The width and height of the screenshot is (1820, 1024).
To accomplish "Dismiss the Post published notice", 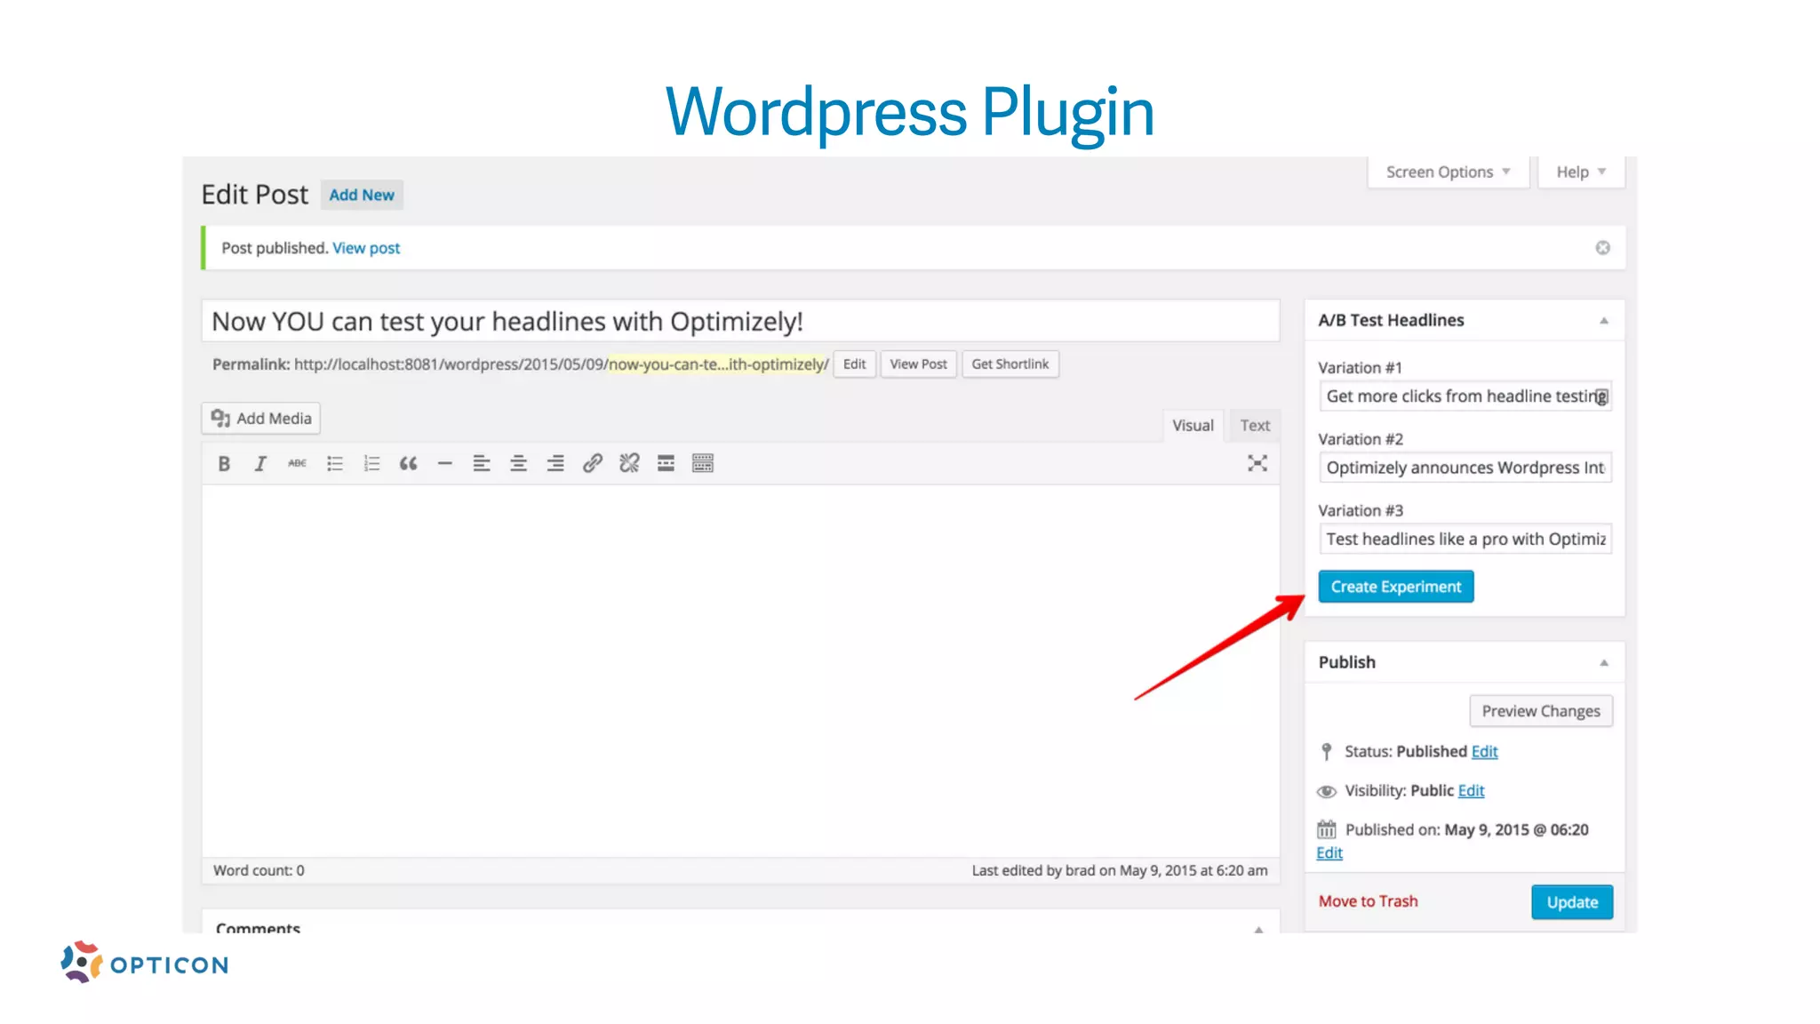I will [x=1602, y=248].
